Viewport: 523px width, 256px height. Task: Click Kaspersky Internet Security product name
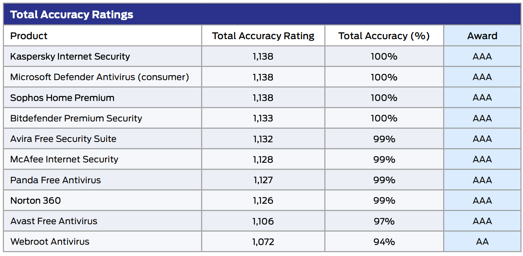[70, 56]
